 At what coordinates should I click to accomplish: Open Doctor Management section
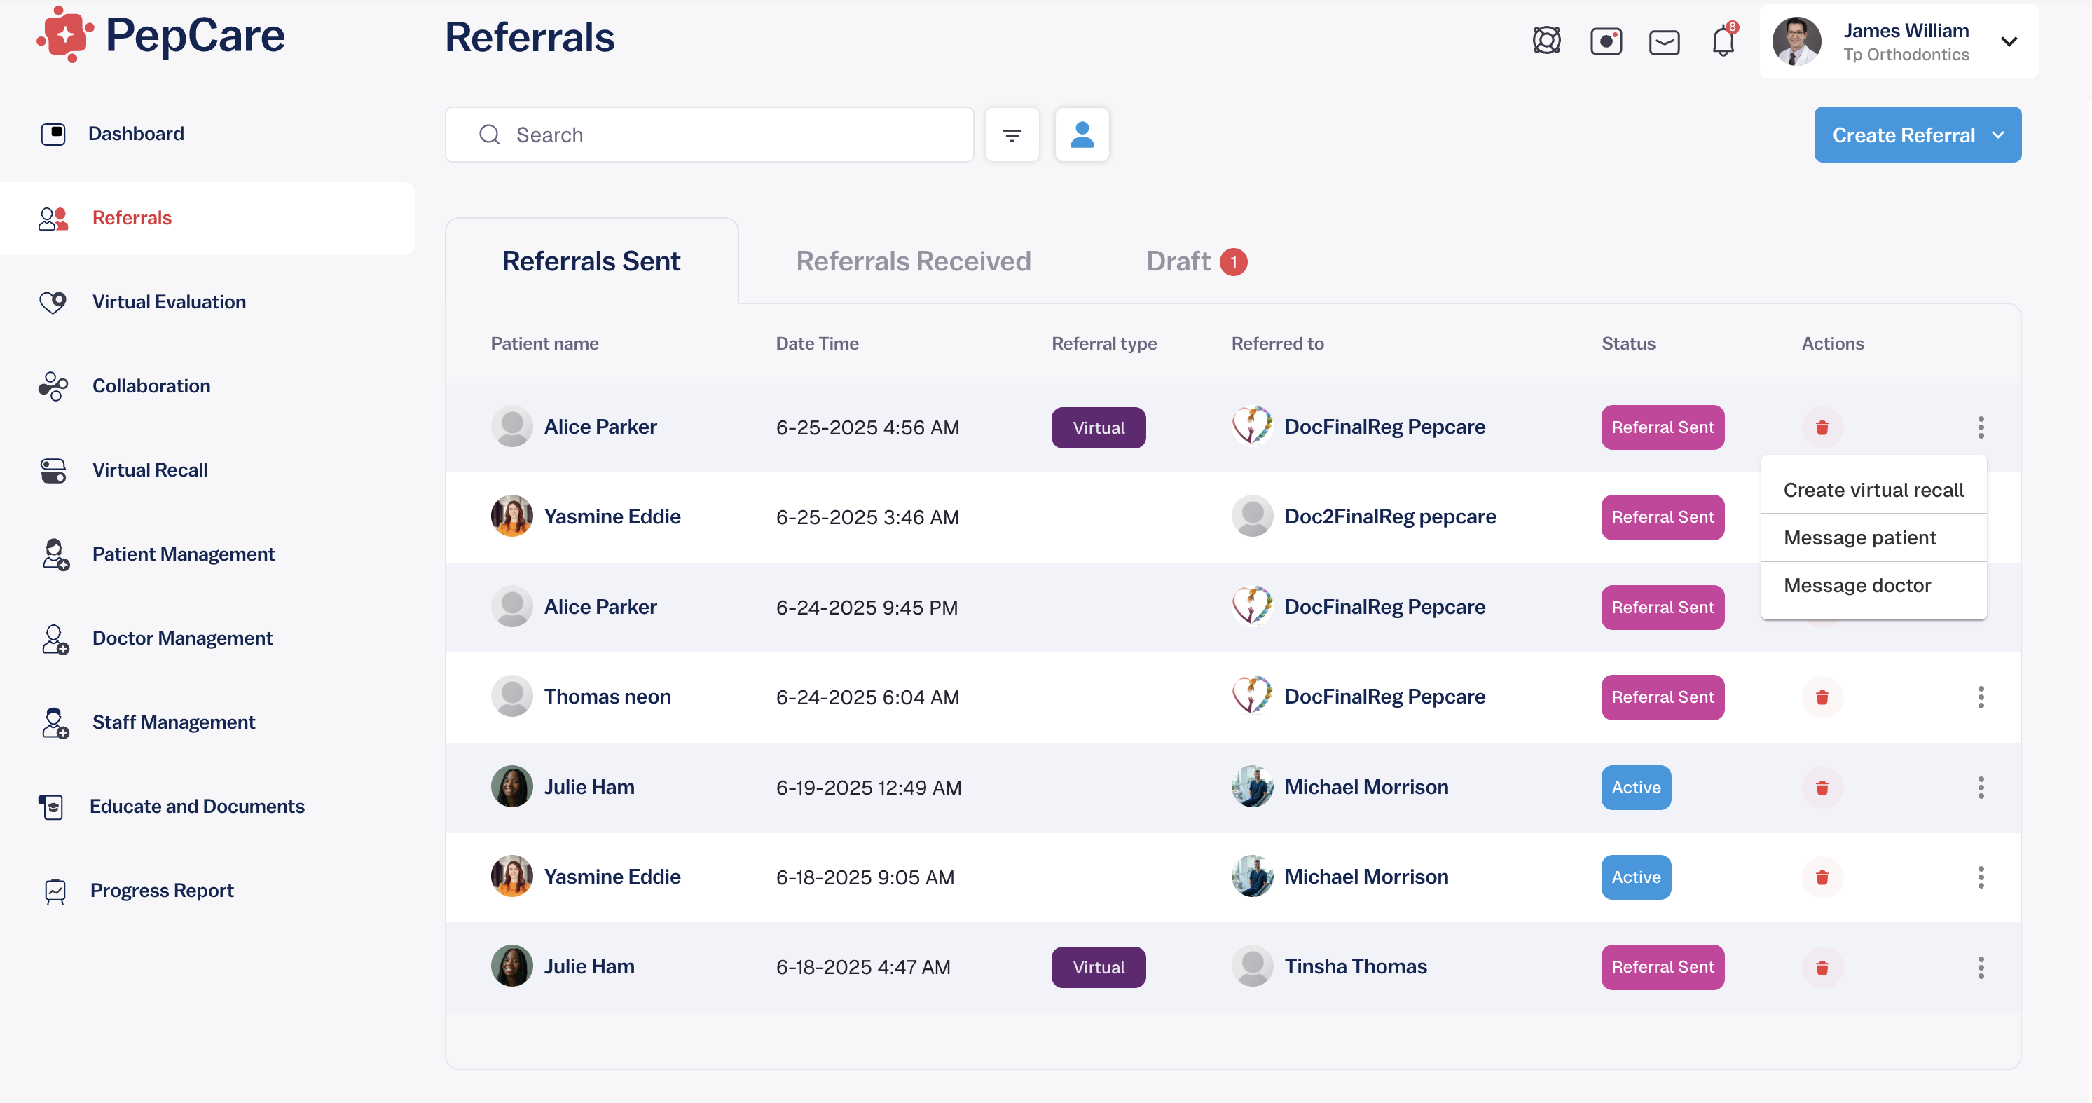pyautogui.click(x=156, y=638)
